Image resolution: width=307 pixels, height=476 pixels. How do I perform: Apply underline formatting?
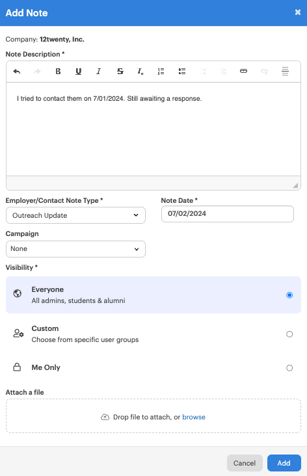[x=78, y=72]
